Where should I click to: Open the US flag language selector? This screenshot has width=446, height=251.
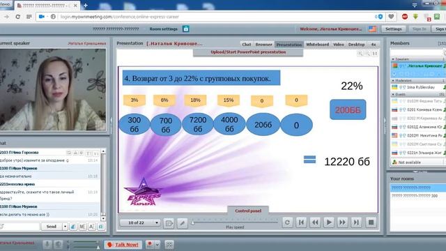(372, 29)
